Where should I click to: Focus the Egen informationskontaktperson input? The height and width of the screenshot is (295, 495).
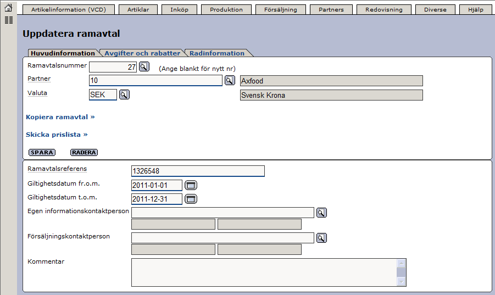pos(223,213)
